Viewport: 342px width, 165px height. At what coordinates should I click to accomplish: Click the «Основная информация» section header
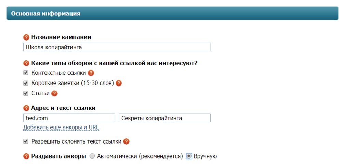point(46,14)
